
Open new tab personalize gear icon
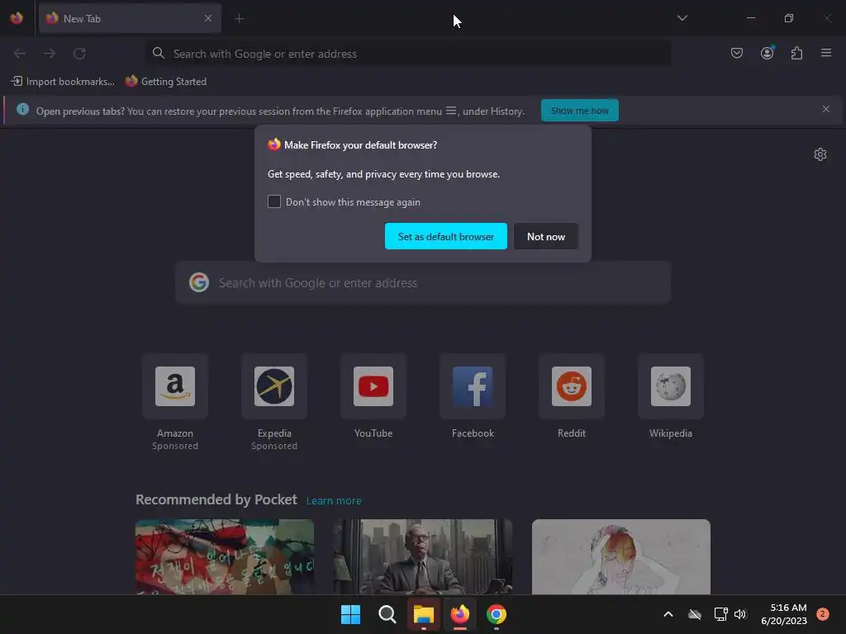pos(820,154)
